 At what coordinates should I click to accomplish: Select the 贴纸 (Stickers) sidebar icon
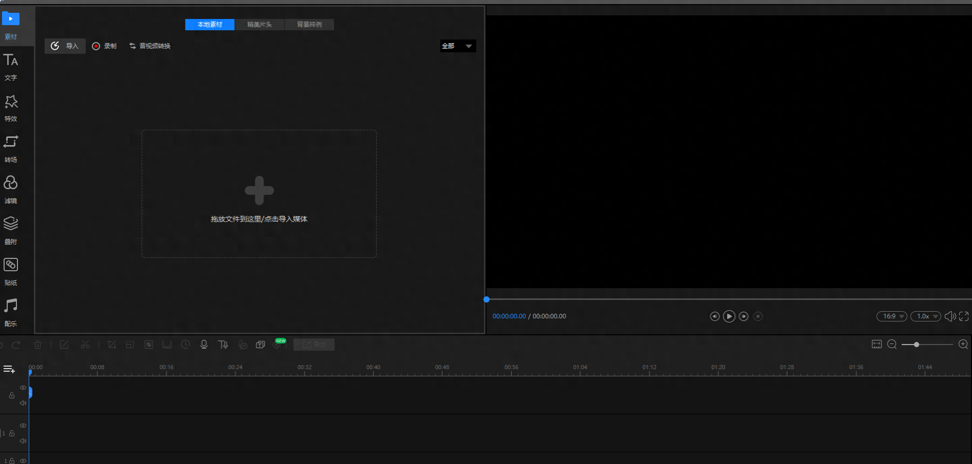[11, 272]
